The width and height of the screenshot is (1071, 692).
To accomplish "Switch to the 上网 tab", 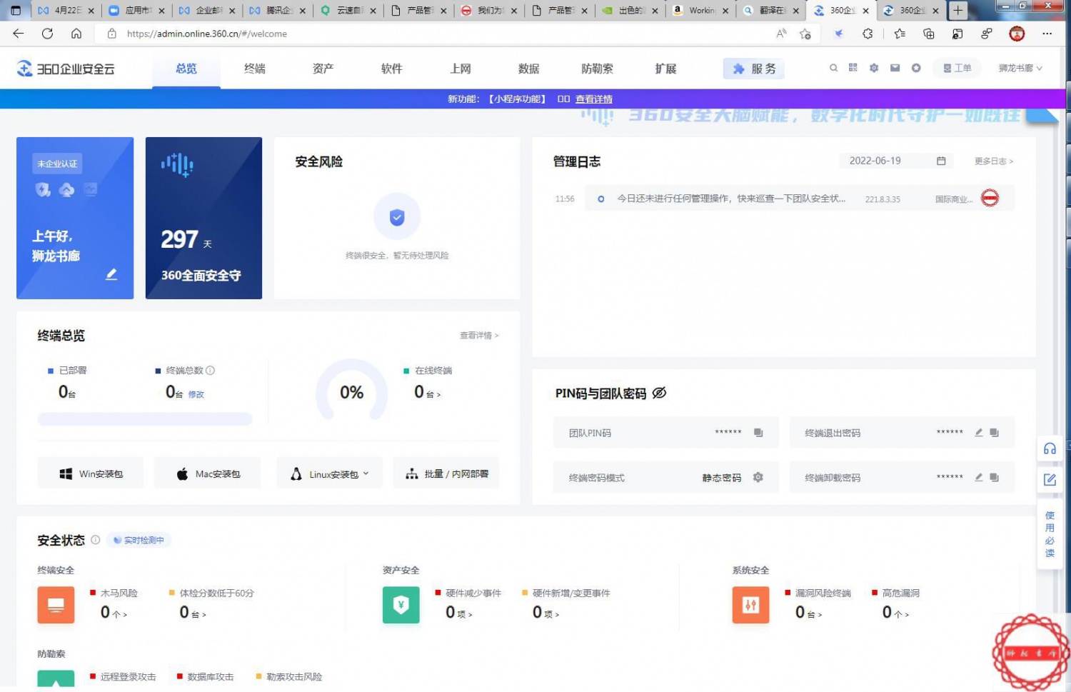I will (x=461, y=69).
